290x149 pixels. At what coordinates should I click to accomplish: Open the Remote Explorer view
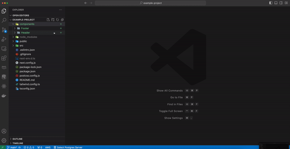[4, 49]
